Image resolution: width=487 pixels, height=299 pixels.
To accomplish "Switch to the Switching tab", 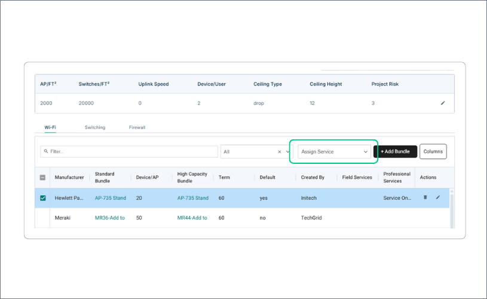I will coord(95,127).
